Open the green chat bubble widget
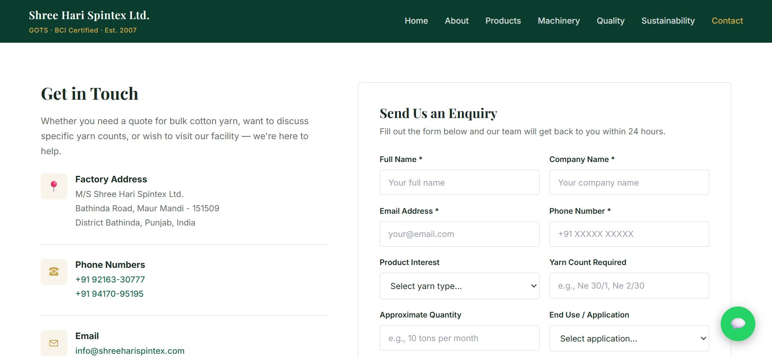Screen dimensions: 772x357 (x=738, y=324)
